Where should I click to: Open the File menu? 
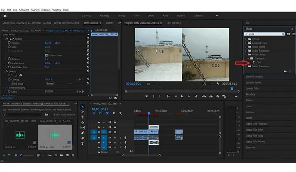coord(3,10)
